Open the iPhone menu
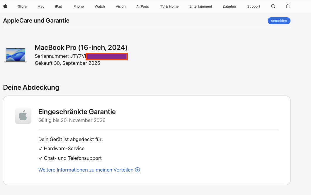Image resolution: width=311 pixels, height=195 pixels. pyautogui.click(x=78, y=6)
